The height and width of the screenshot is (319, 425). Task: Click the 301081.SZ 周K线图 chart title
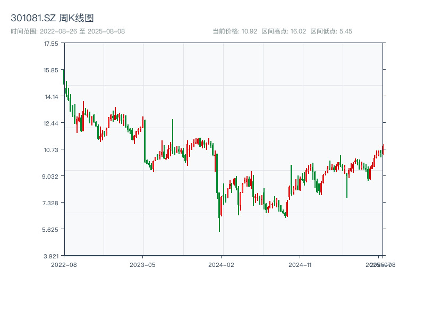tap(53, 19)
